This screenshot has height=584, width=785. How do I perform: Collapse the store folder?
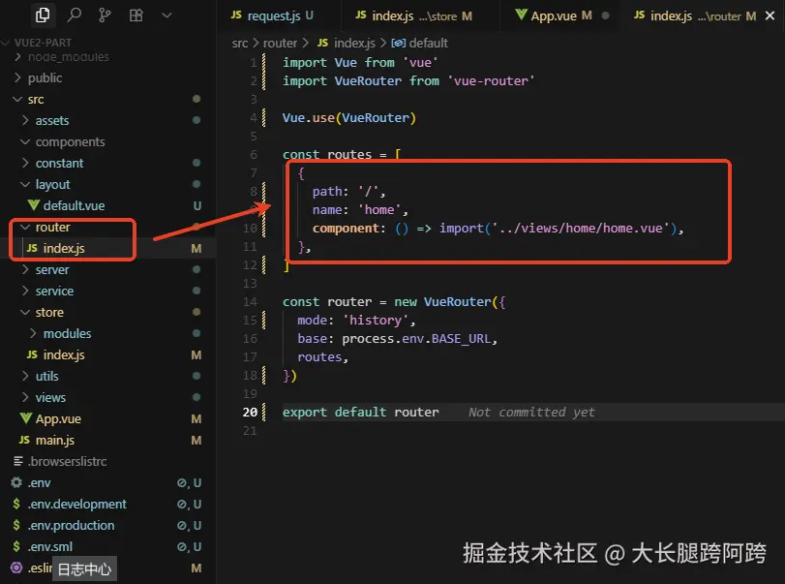pyautogui.click(x=49, y=312)
